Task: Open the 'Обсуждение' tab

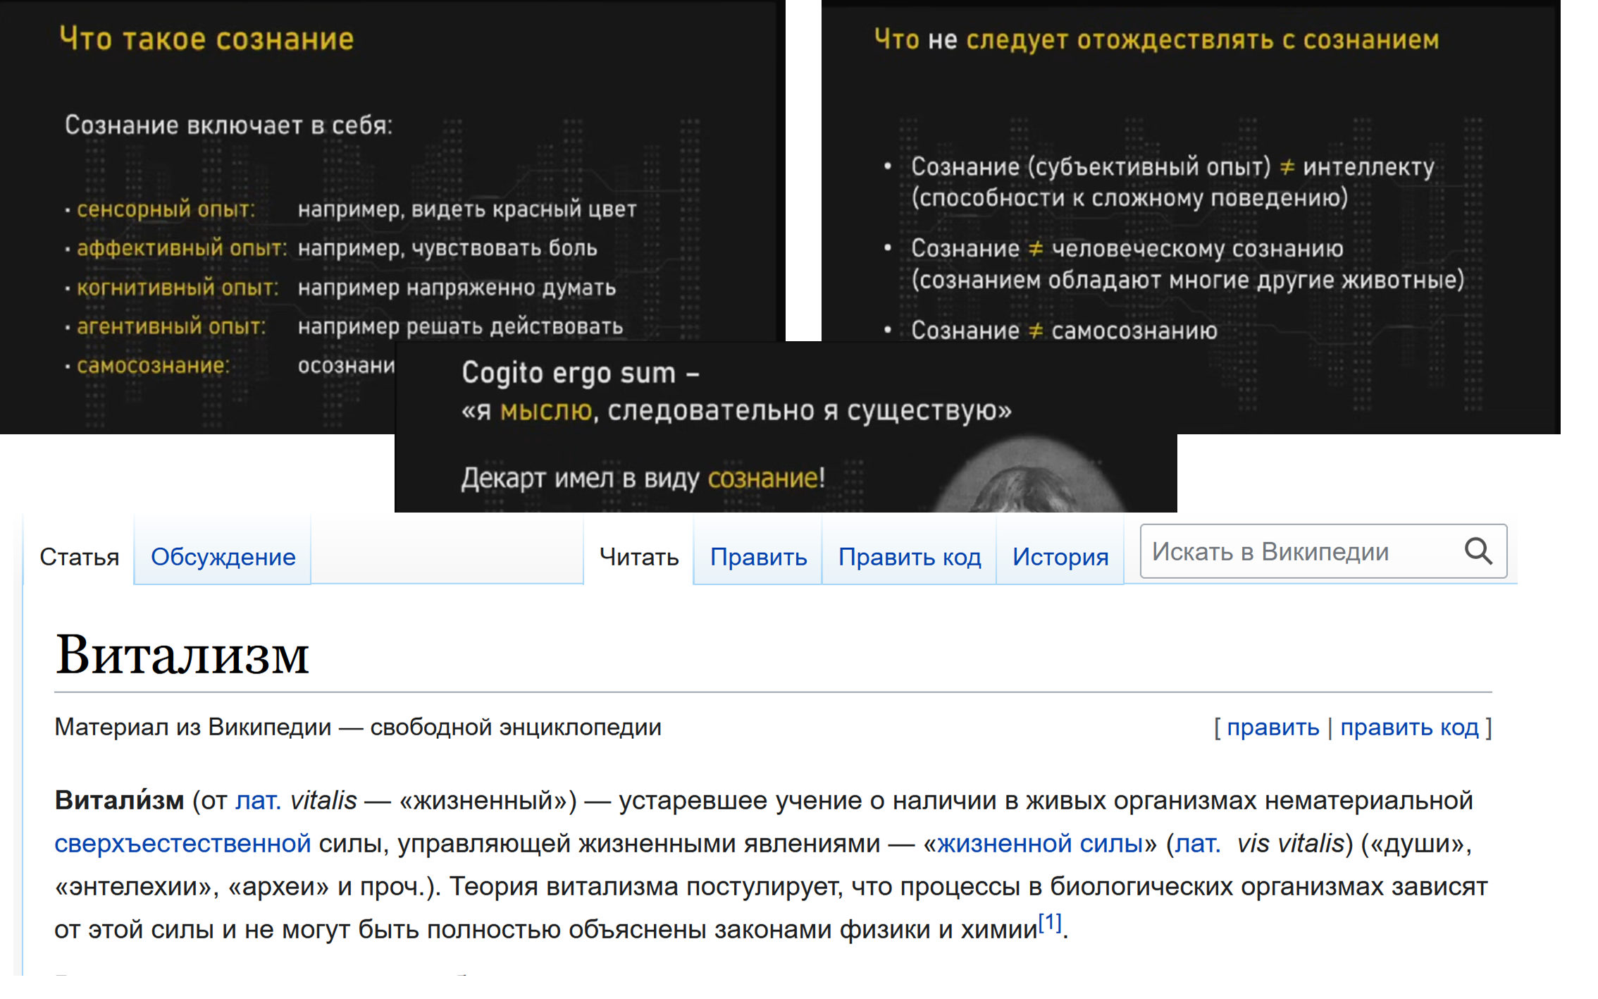Action: [x=223, y=557]
